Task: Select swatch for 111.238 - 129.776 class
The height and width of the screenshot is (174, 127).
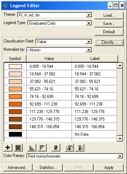Action: (15, 112)
